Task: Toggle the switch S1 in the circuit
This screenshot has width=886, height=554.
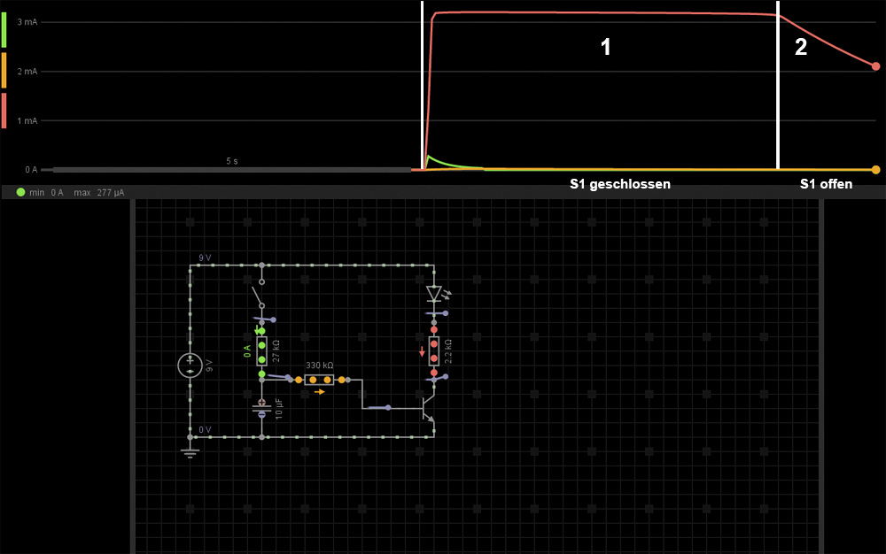Action: (x=258, y=294)
